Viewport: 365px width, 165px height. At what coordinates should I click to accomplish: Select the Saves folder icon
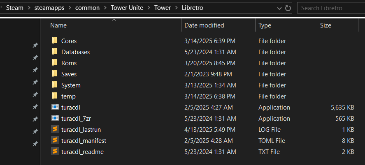point(55,74)
